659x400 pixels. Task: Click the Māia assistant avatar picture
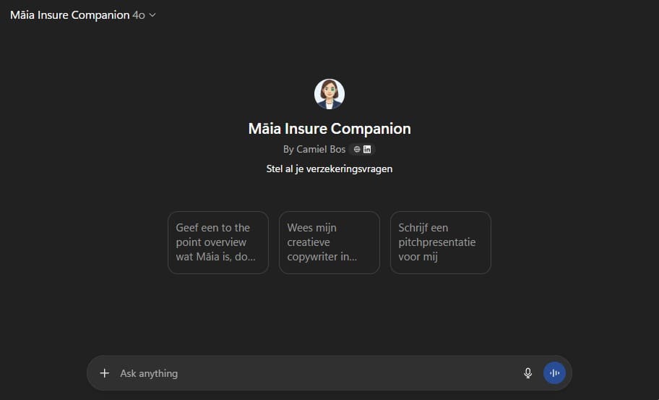pyautogui.click(x=329, y=94)
